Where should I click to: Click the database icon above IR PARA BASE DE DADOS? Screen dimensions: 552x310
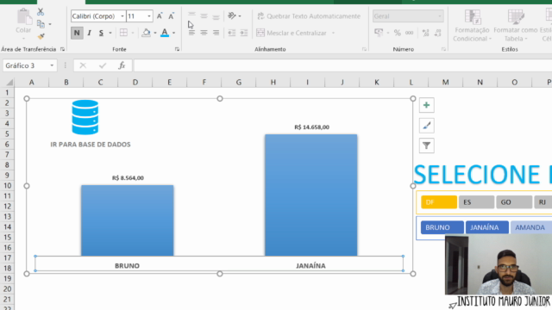coord(85,117)
